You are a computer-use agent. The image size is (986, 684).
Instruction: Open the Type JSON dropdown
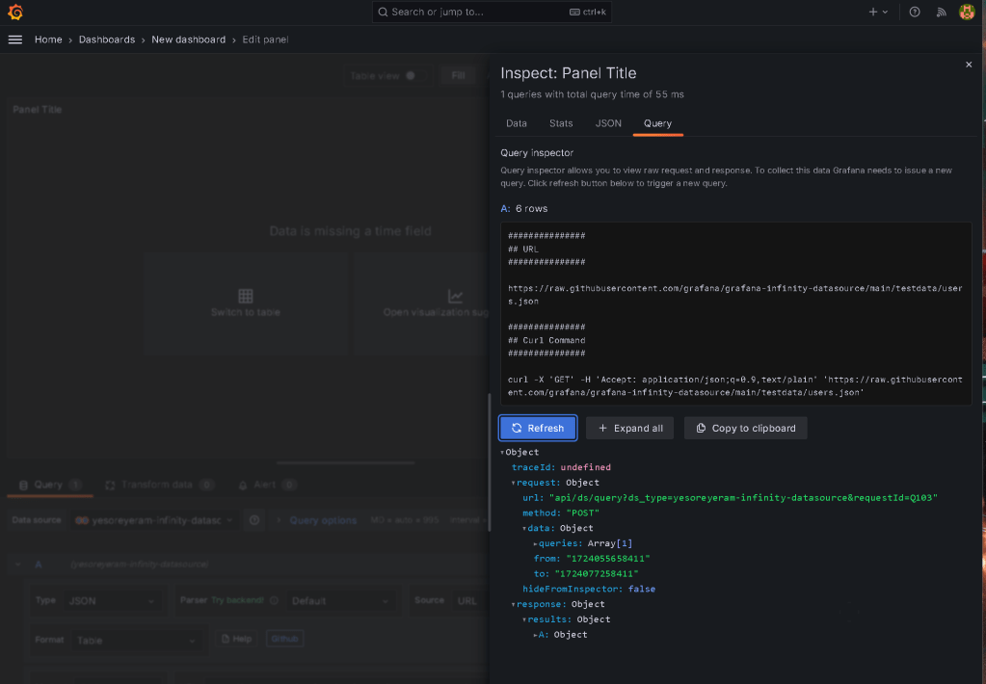tap(111, 601)
